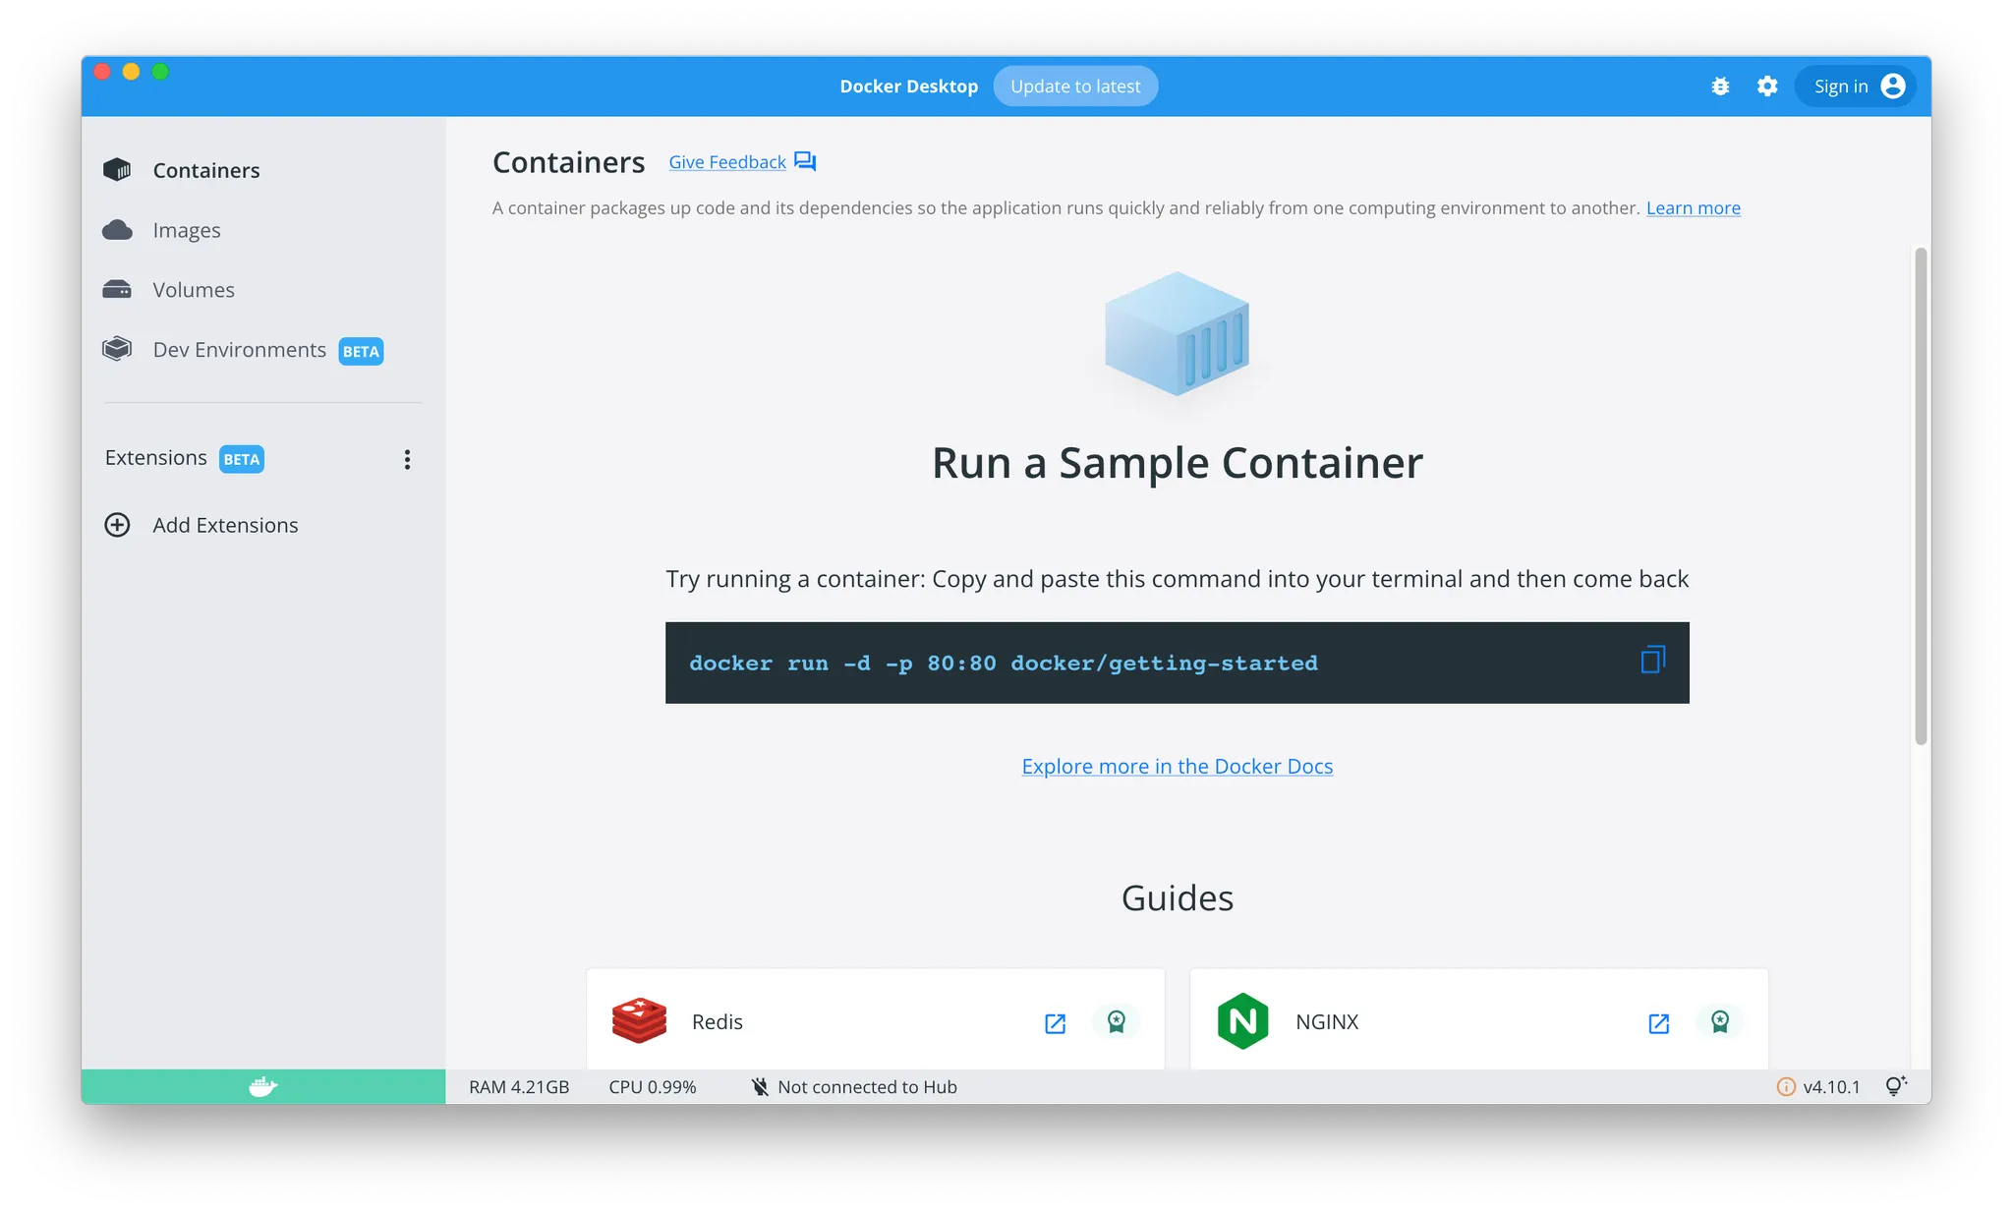The height and width of the screenshot is (1212, 2013).
Task: Open the Give Feedback link
Action: (x=727, y=162)
